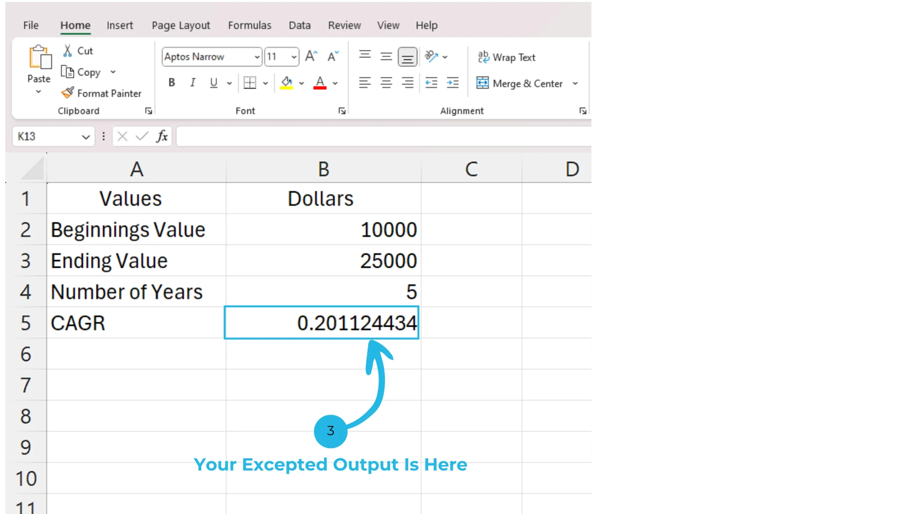Apply the yellow fill color bucket
The height and width of the screenshot is (514, 915).
coord(286,83)
